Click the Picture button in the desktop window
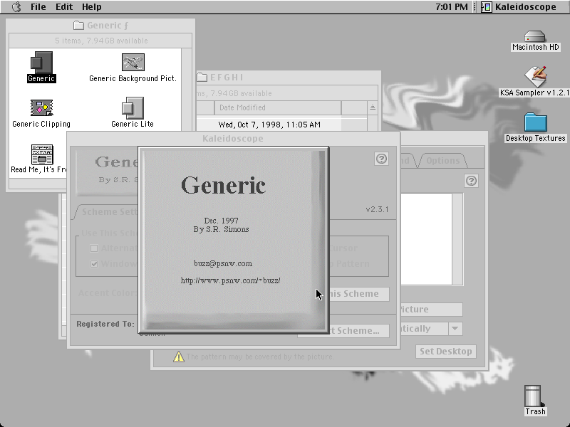This screenshot has width=570, height=427. 431,310
